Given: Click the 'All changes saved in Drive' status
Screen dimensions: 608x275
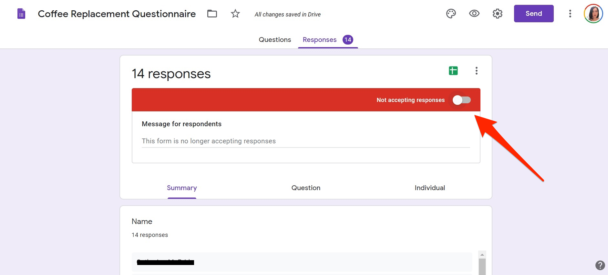Looking at the screenshot, I should pyautogui.click(x=288, y=15).
